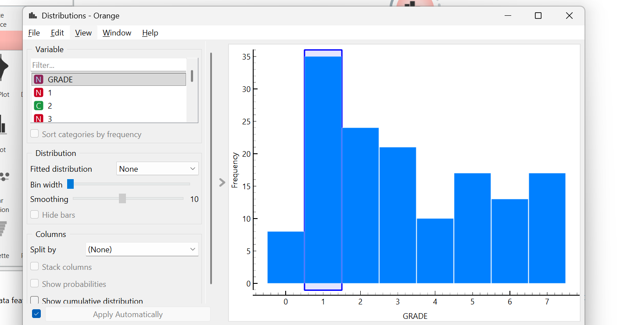Select the GRADE variable row

point(109,80)
